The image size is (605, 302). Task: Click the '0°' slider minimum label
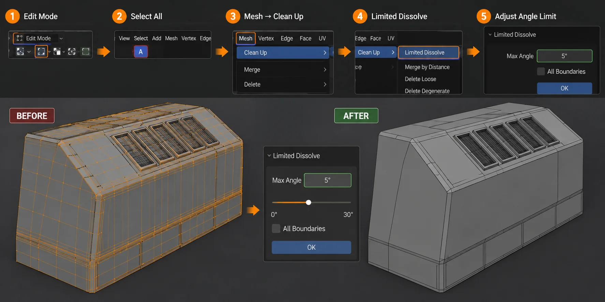(x=274, y=214)
